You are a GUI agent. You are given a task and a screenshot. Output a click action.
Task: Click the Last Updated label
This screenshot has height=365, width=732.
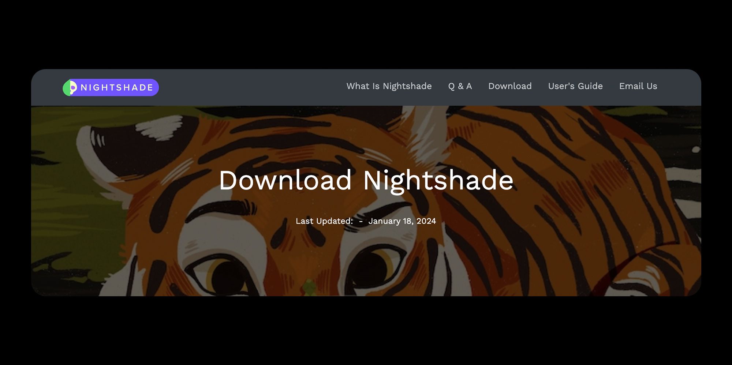click(x=324, y=221)
